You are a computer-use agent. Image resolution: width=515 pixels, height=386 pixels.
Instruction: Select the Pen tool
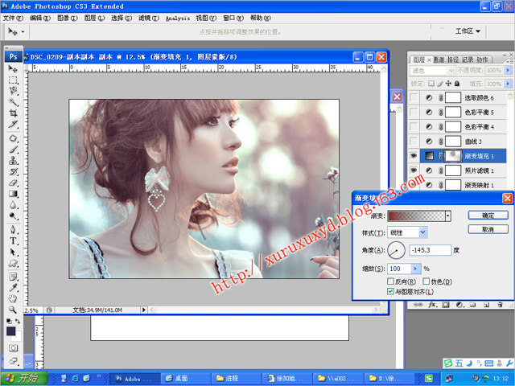pyautogui.click(x=13, y=229)
